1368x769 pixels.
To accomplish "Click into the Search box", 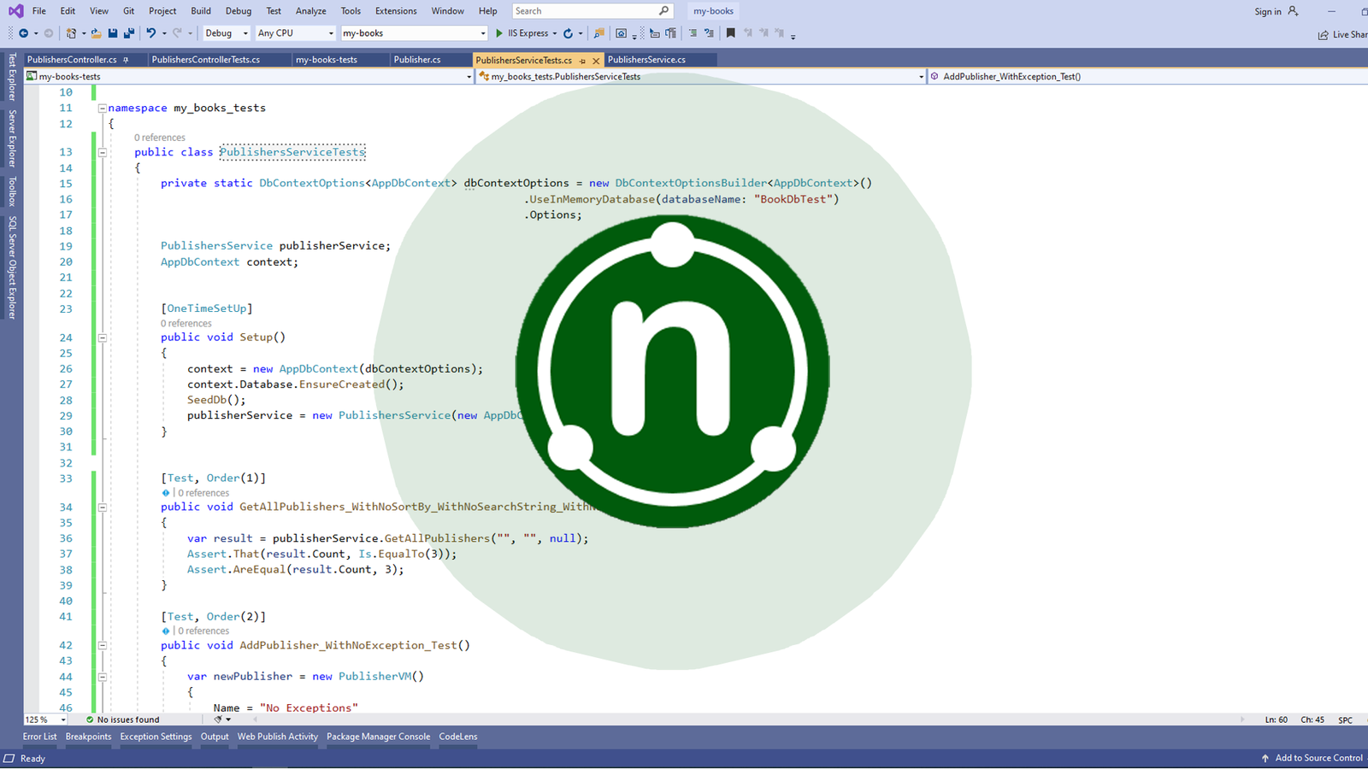I will [x=593, y=11].
